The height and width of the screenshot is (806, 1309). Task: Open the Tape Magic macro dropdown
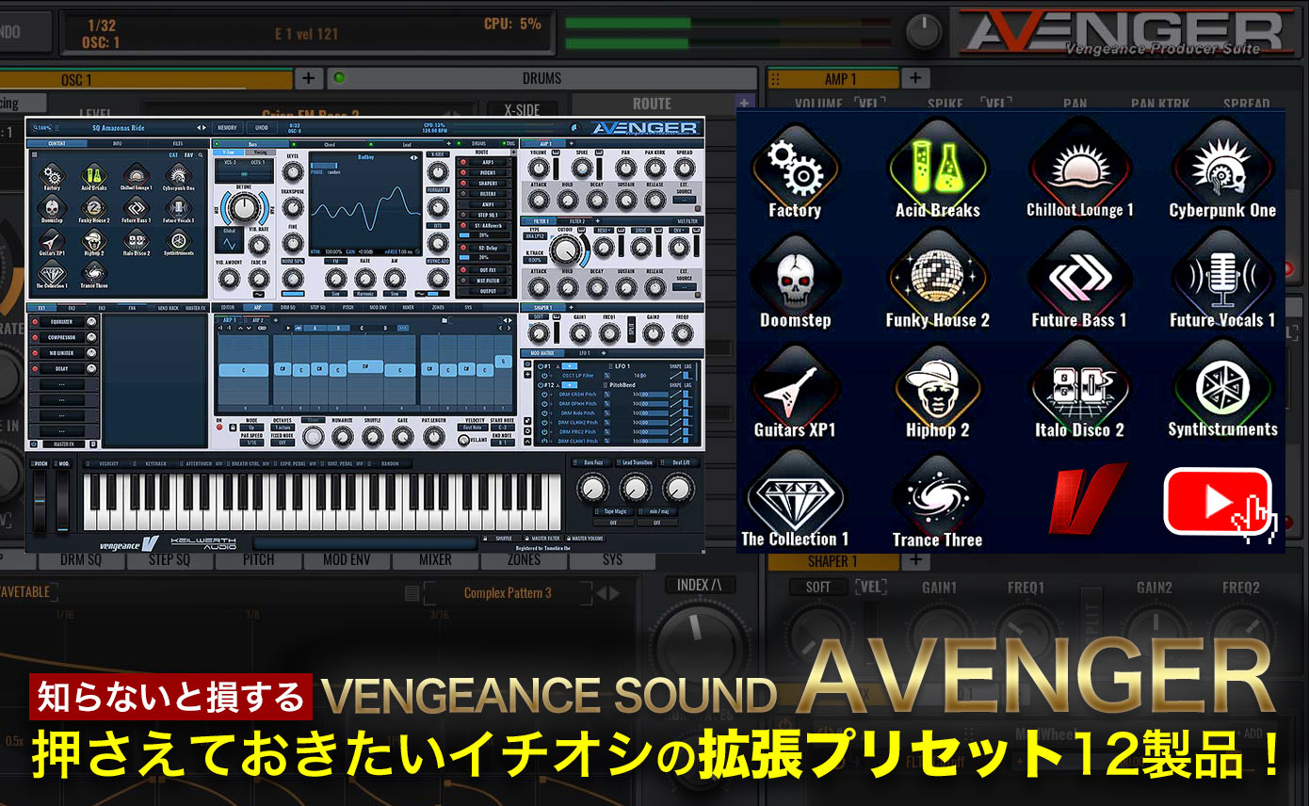pyautogui.click(x=613, y=511)
